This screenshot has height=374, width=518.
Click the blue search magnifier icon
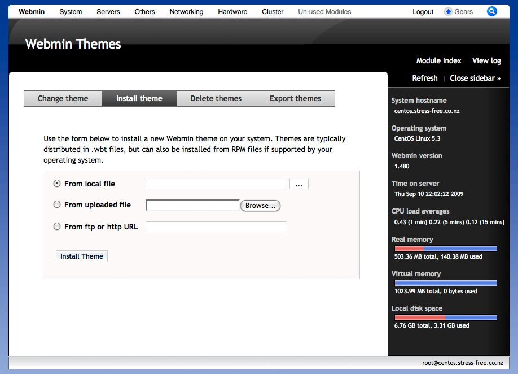492,11
